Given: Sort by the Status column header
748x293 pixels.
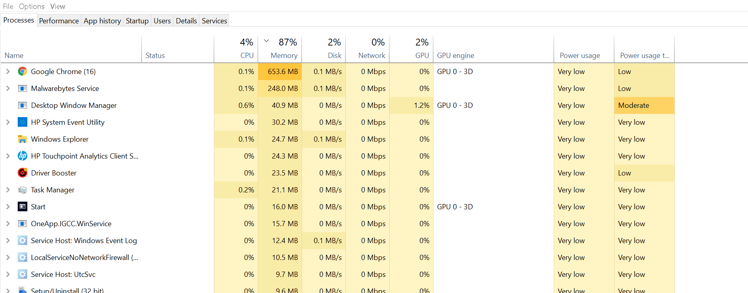Looking at the screenshot, I should (178, 50).
